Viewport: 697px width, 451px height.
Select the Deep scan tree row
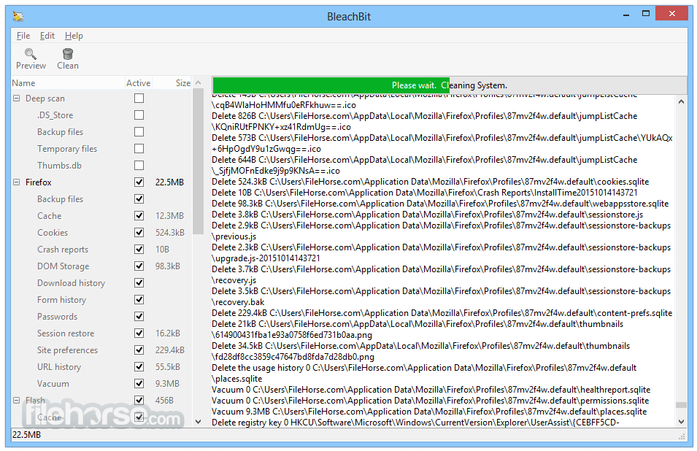101,99
